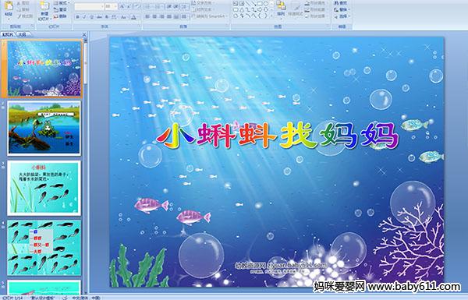Switch to the Slides tab in left pane
Screen dimensions: 468x300
pyautogui.click(x=8, y=34)
